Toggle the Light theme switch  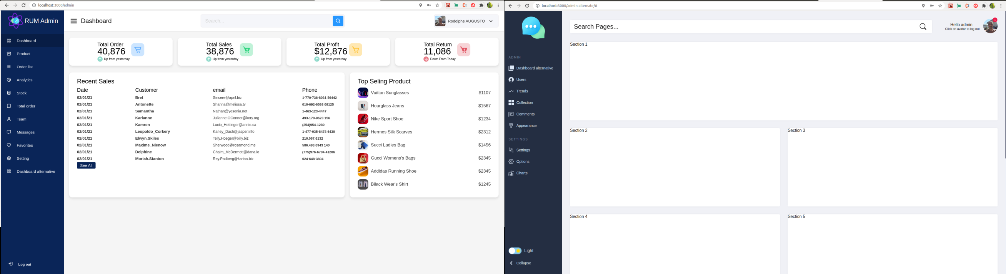point(515,251)
